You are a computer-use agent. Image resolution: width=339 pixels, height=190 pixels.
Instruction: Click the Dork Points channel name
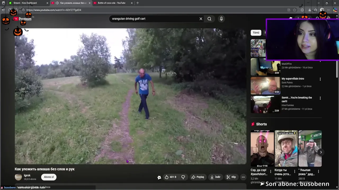tap(287, 83)
